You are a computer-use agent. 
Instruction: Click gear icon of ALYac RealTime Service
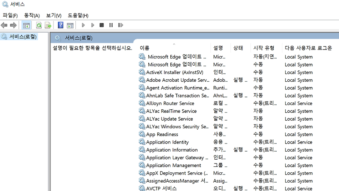142,111
